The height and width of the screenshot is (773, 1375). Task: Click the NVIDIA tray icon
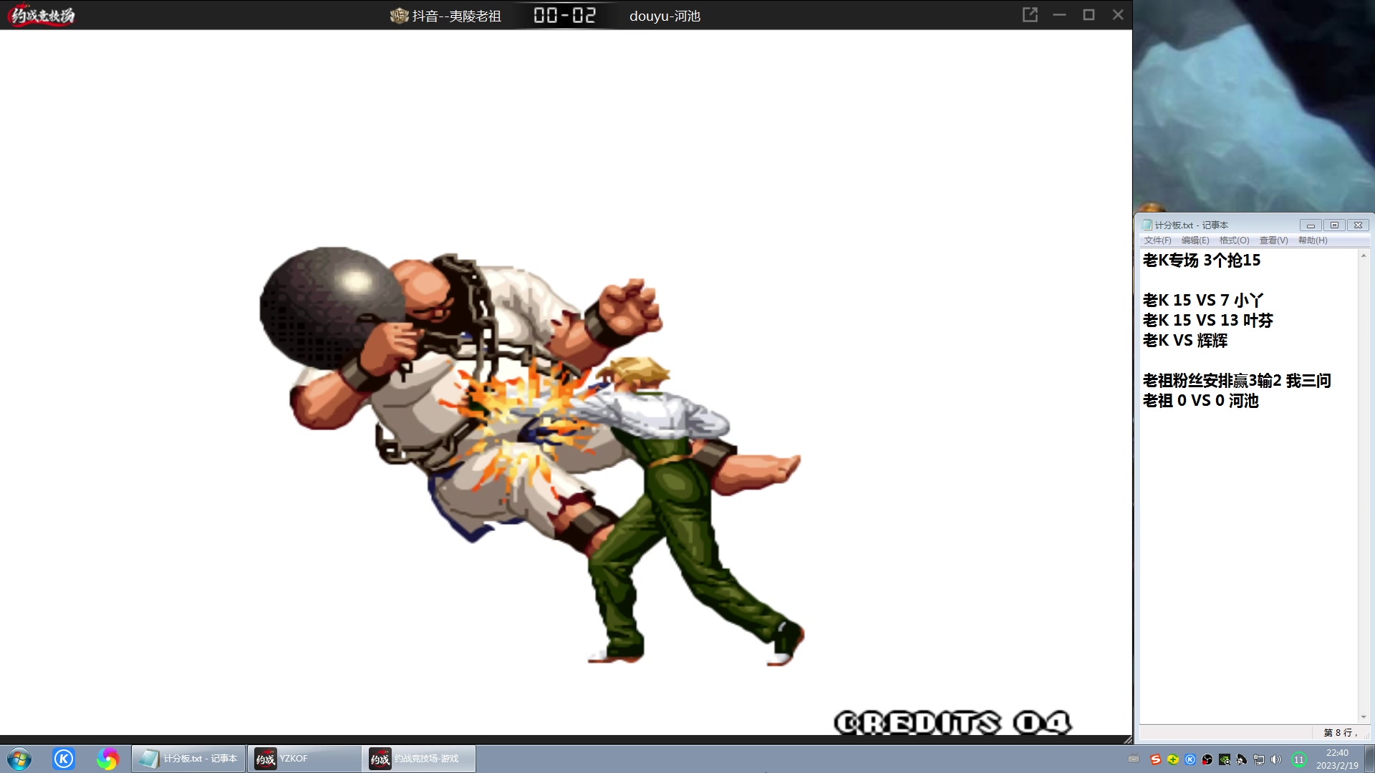click(x=1225, y=759)
